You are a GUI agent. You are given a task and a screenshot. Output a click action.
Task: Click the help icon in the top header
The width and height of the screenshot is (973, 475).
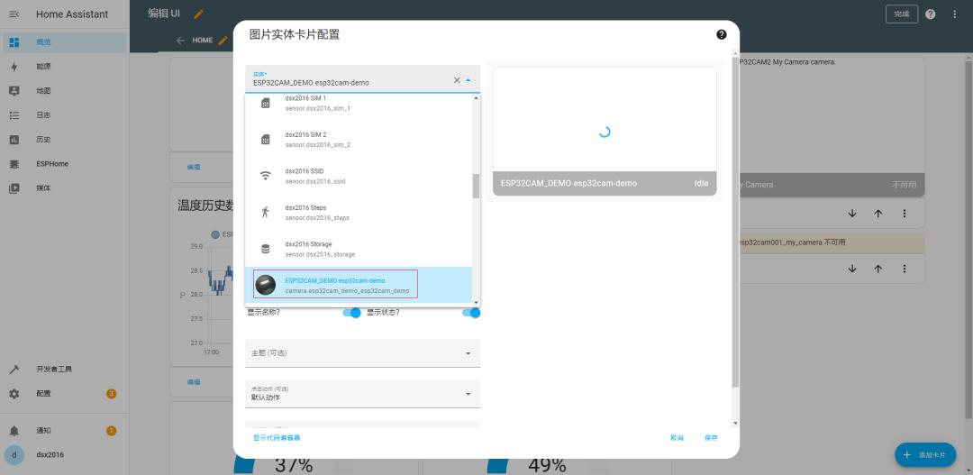(930, 14)
